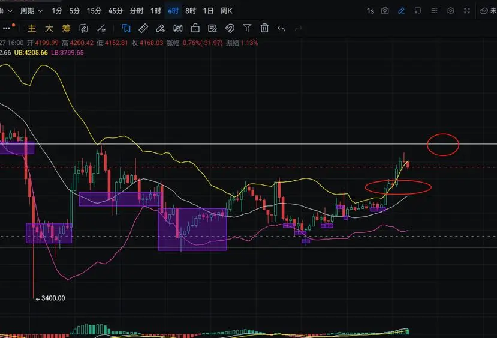497x338 pixels.
Task: Toggle the 主 main indicator button
Action: pyautogui.click(x=32, y=29)
